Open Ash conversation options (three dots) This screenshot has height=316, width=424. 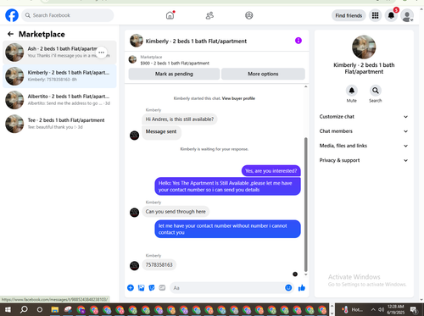101,53
